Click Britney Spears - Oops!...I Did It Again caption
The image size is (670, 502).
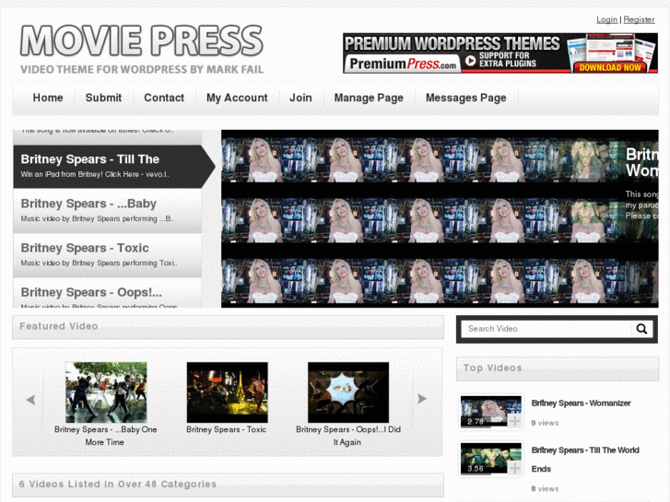[348, 436]
